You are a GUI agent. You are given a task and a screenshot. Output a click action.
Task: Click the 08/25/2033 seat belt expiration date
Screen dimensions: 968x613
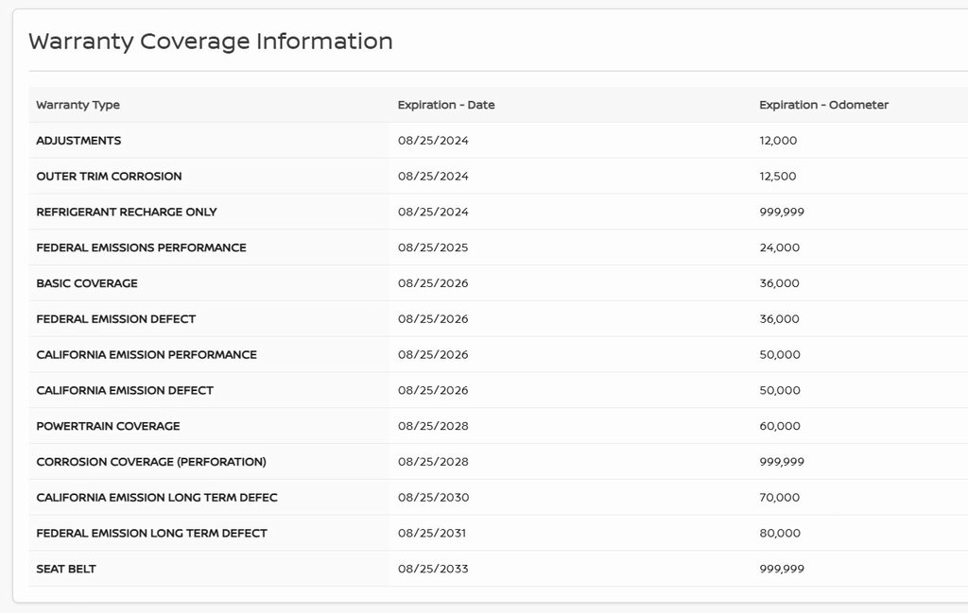point(433,569)
